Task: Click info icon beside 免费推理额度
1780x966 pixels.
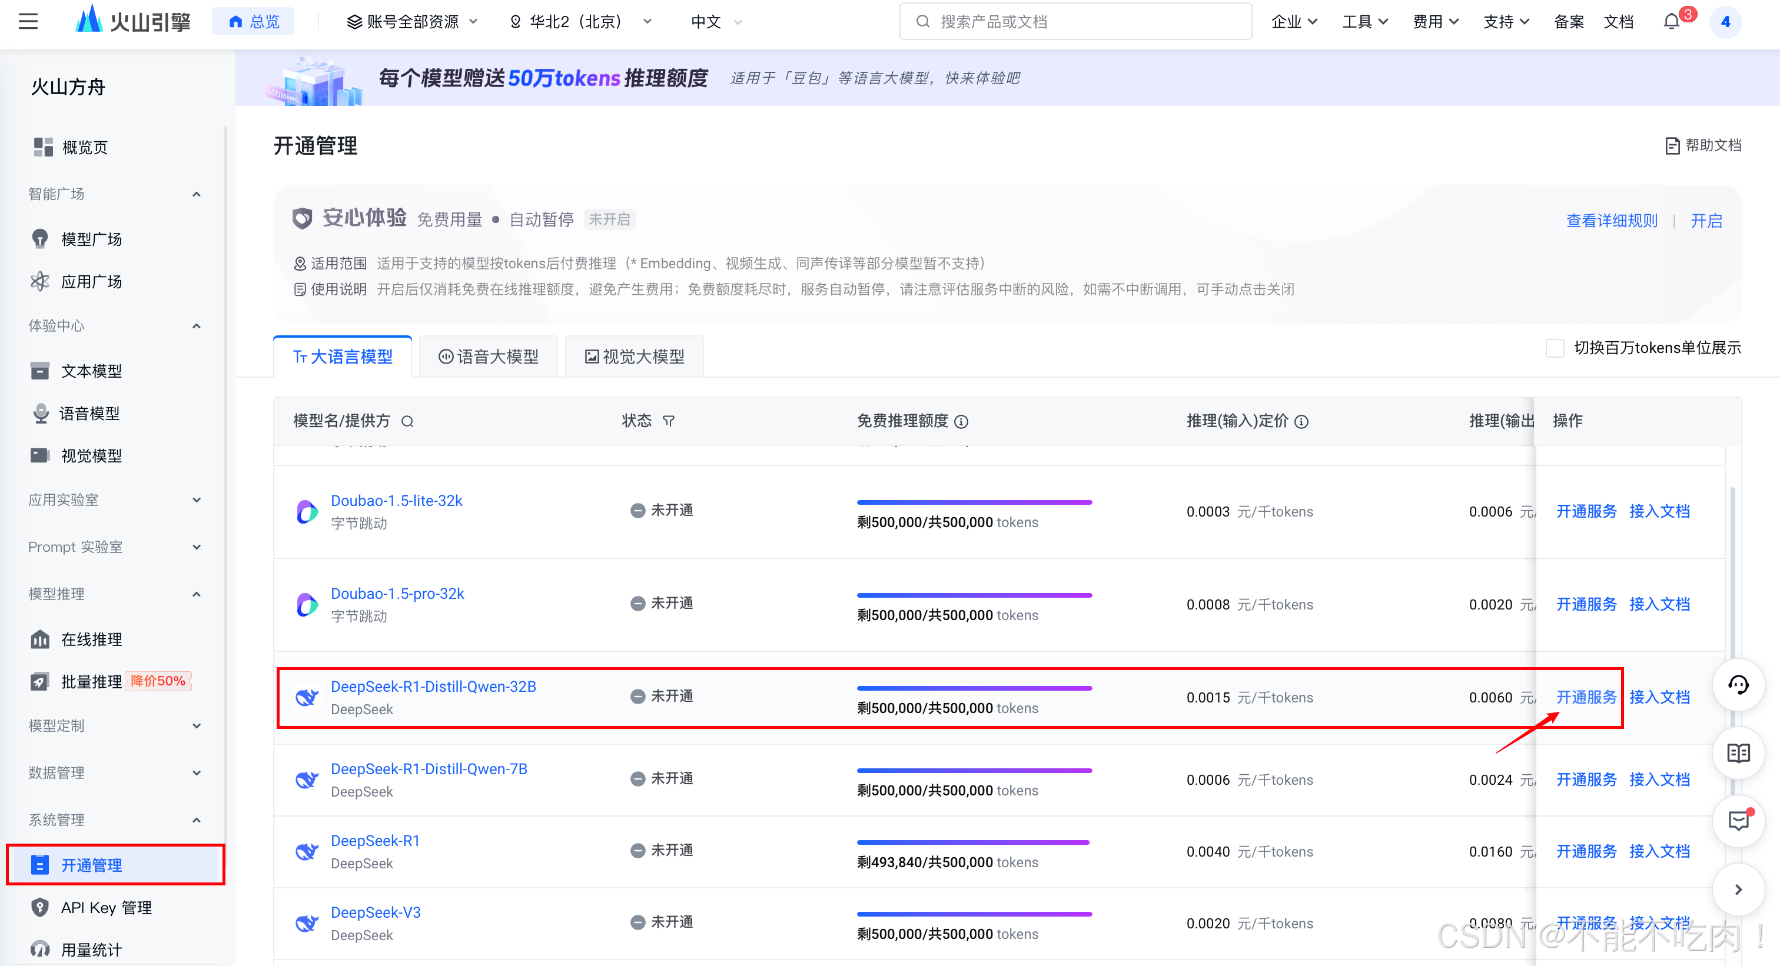Action: (x=961, y=421)
